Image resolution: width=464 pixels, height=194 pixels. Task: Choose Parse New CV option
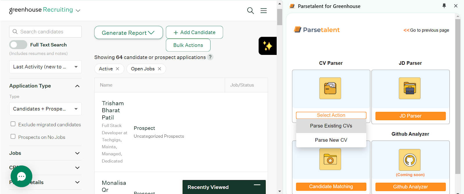click(331, 140)
